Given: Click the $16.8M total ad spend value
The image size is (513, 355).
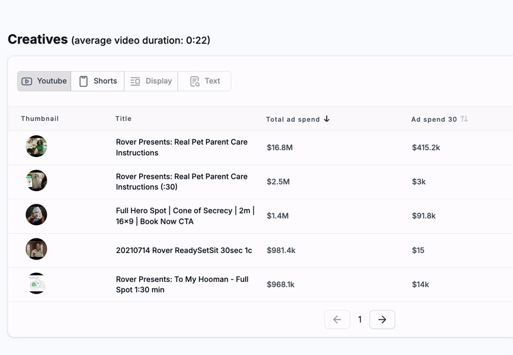Looking at the screenshot, I should click(280, 147).
